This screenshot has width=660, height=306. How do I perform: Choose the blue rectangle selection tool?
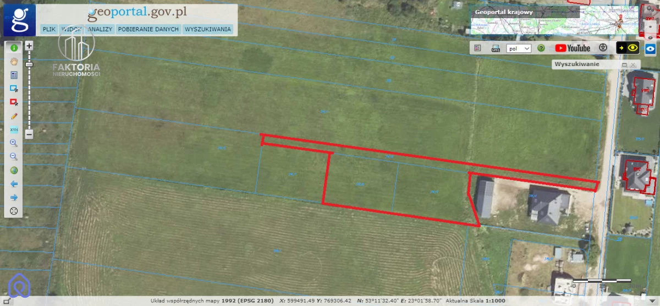point(14,88)
